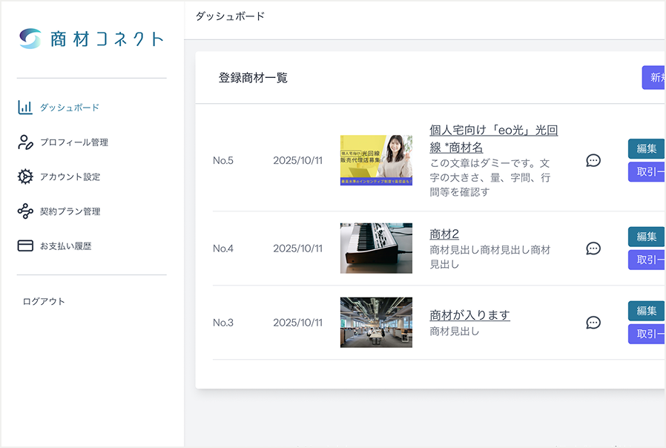
Task: Open the 商材2 product title link
Action: click(x=444, y=234)
